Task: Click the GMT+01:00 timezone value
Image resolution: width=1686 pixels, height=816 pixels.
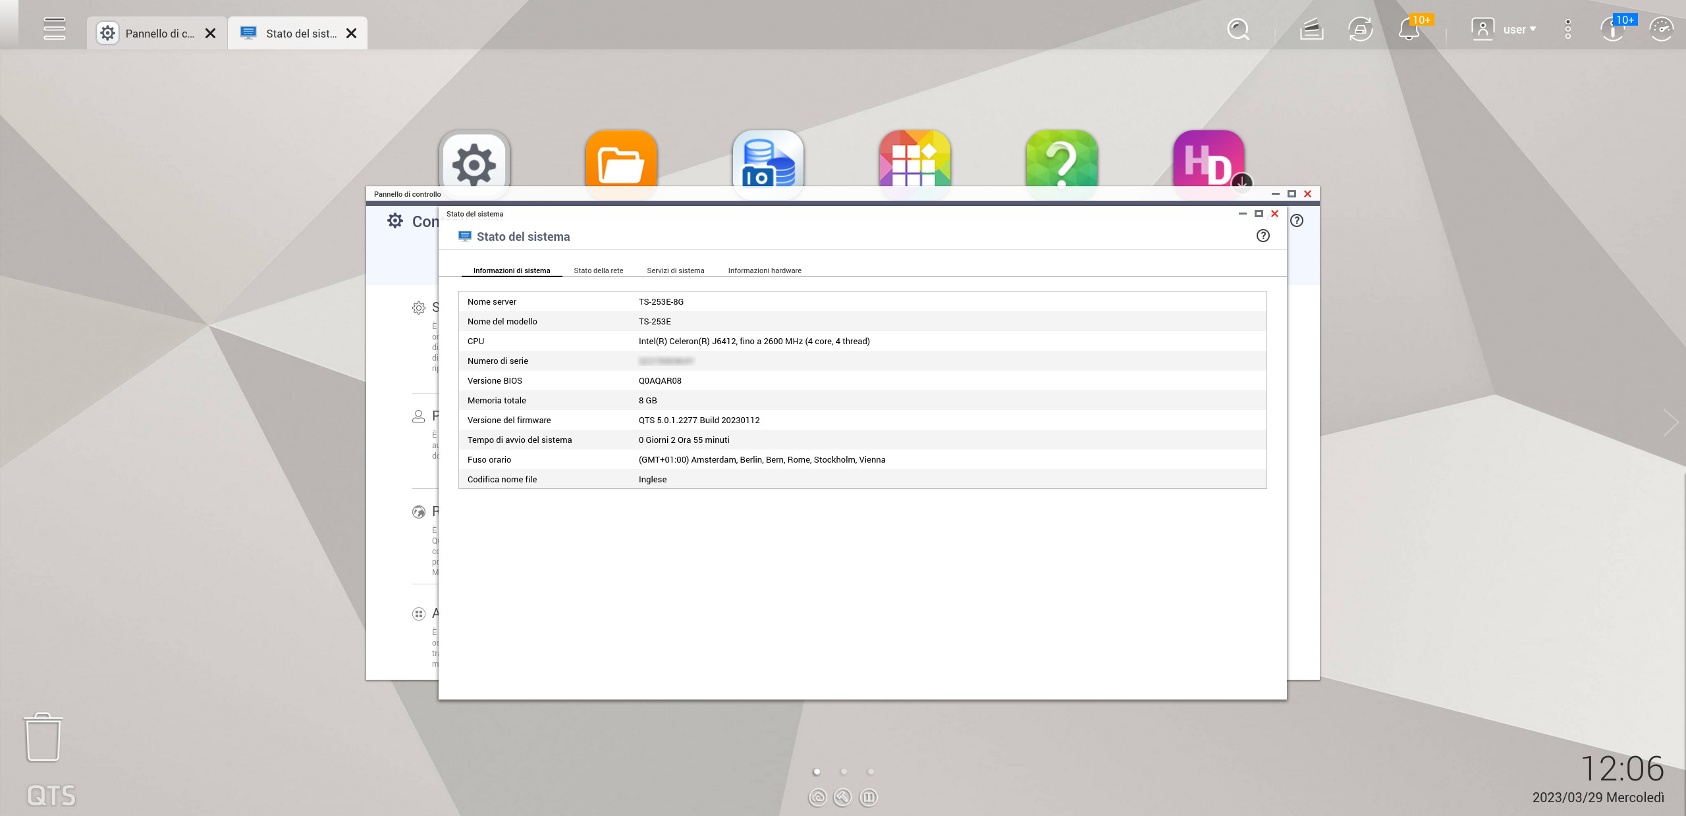Action: 762,460
